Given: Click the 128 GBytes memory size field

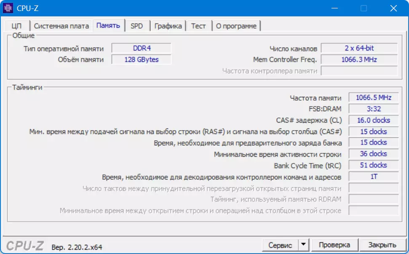Looking at the screenshot, I should pyautogui.click(x=142, y=59).
